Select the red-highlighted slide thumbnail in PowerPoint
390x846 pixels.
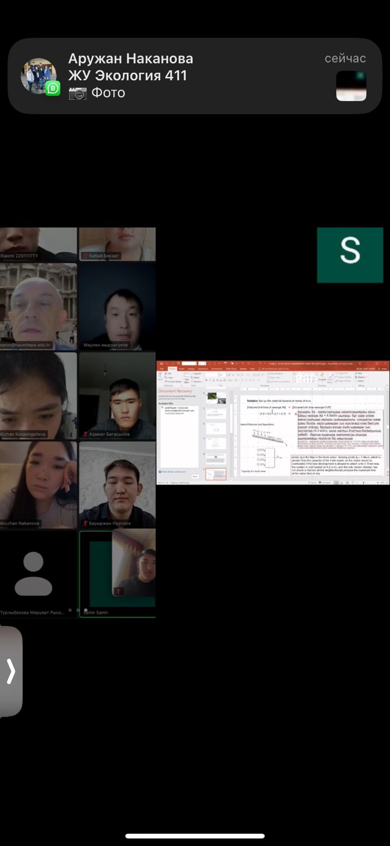click(x=215, y=474)
